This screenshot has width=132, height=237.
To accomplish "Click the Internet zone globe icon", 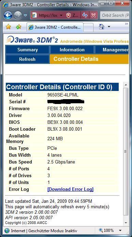I will [x=7, y=231].
